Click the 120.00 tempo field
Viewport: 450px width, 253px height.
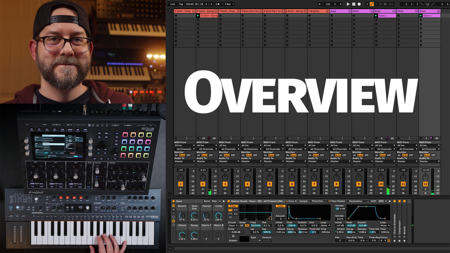point(190,4)
